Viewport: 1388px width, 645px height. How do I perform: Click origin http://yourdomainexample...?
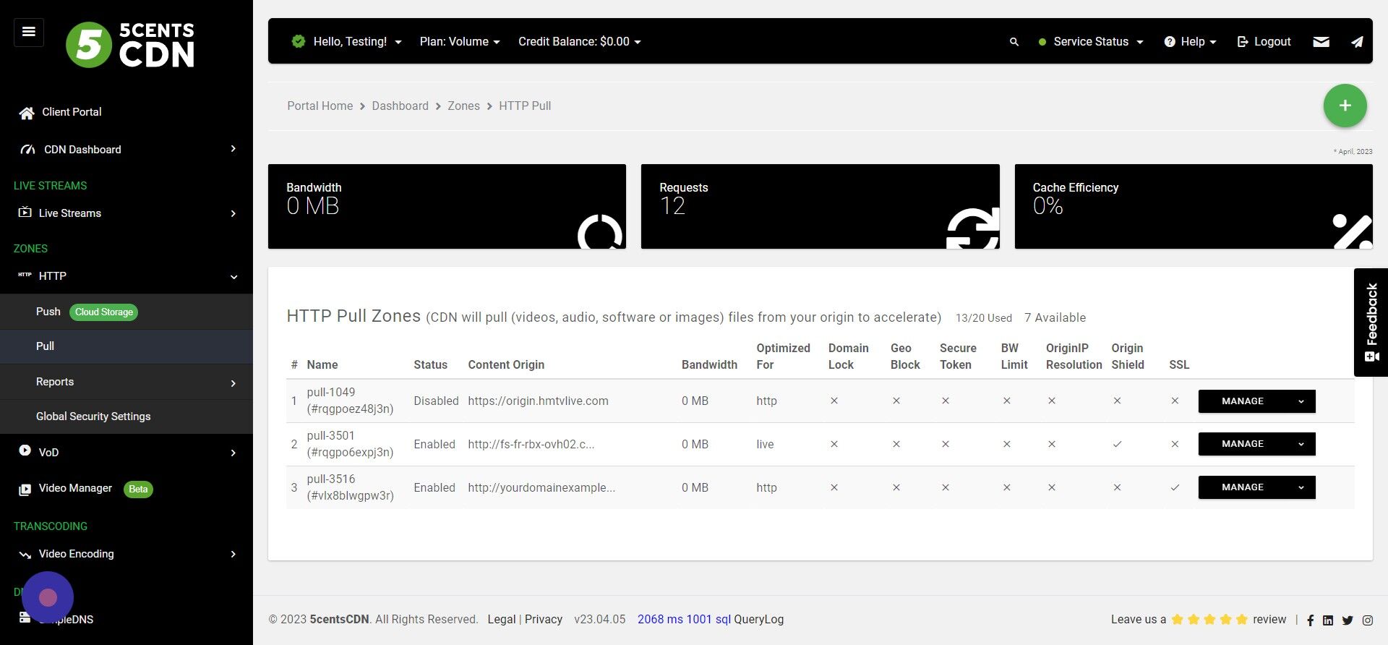click(x=541, y=488)
